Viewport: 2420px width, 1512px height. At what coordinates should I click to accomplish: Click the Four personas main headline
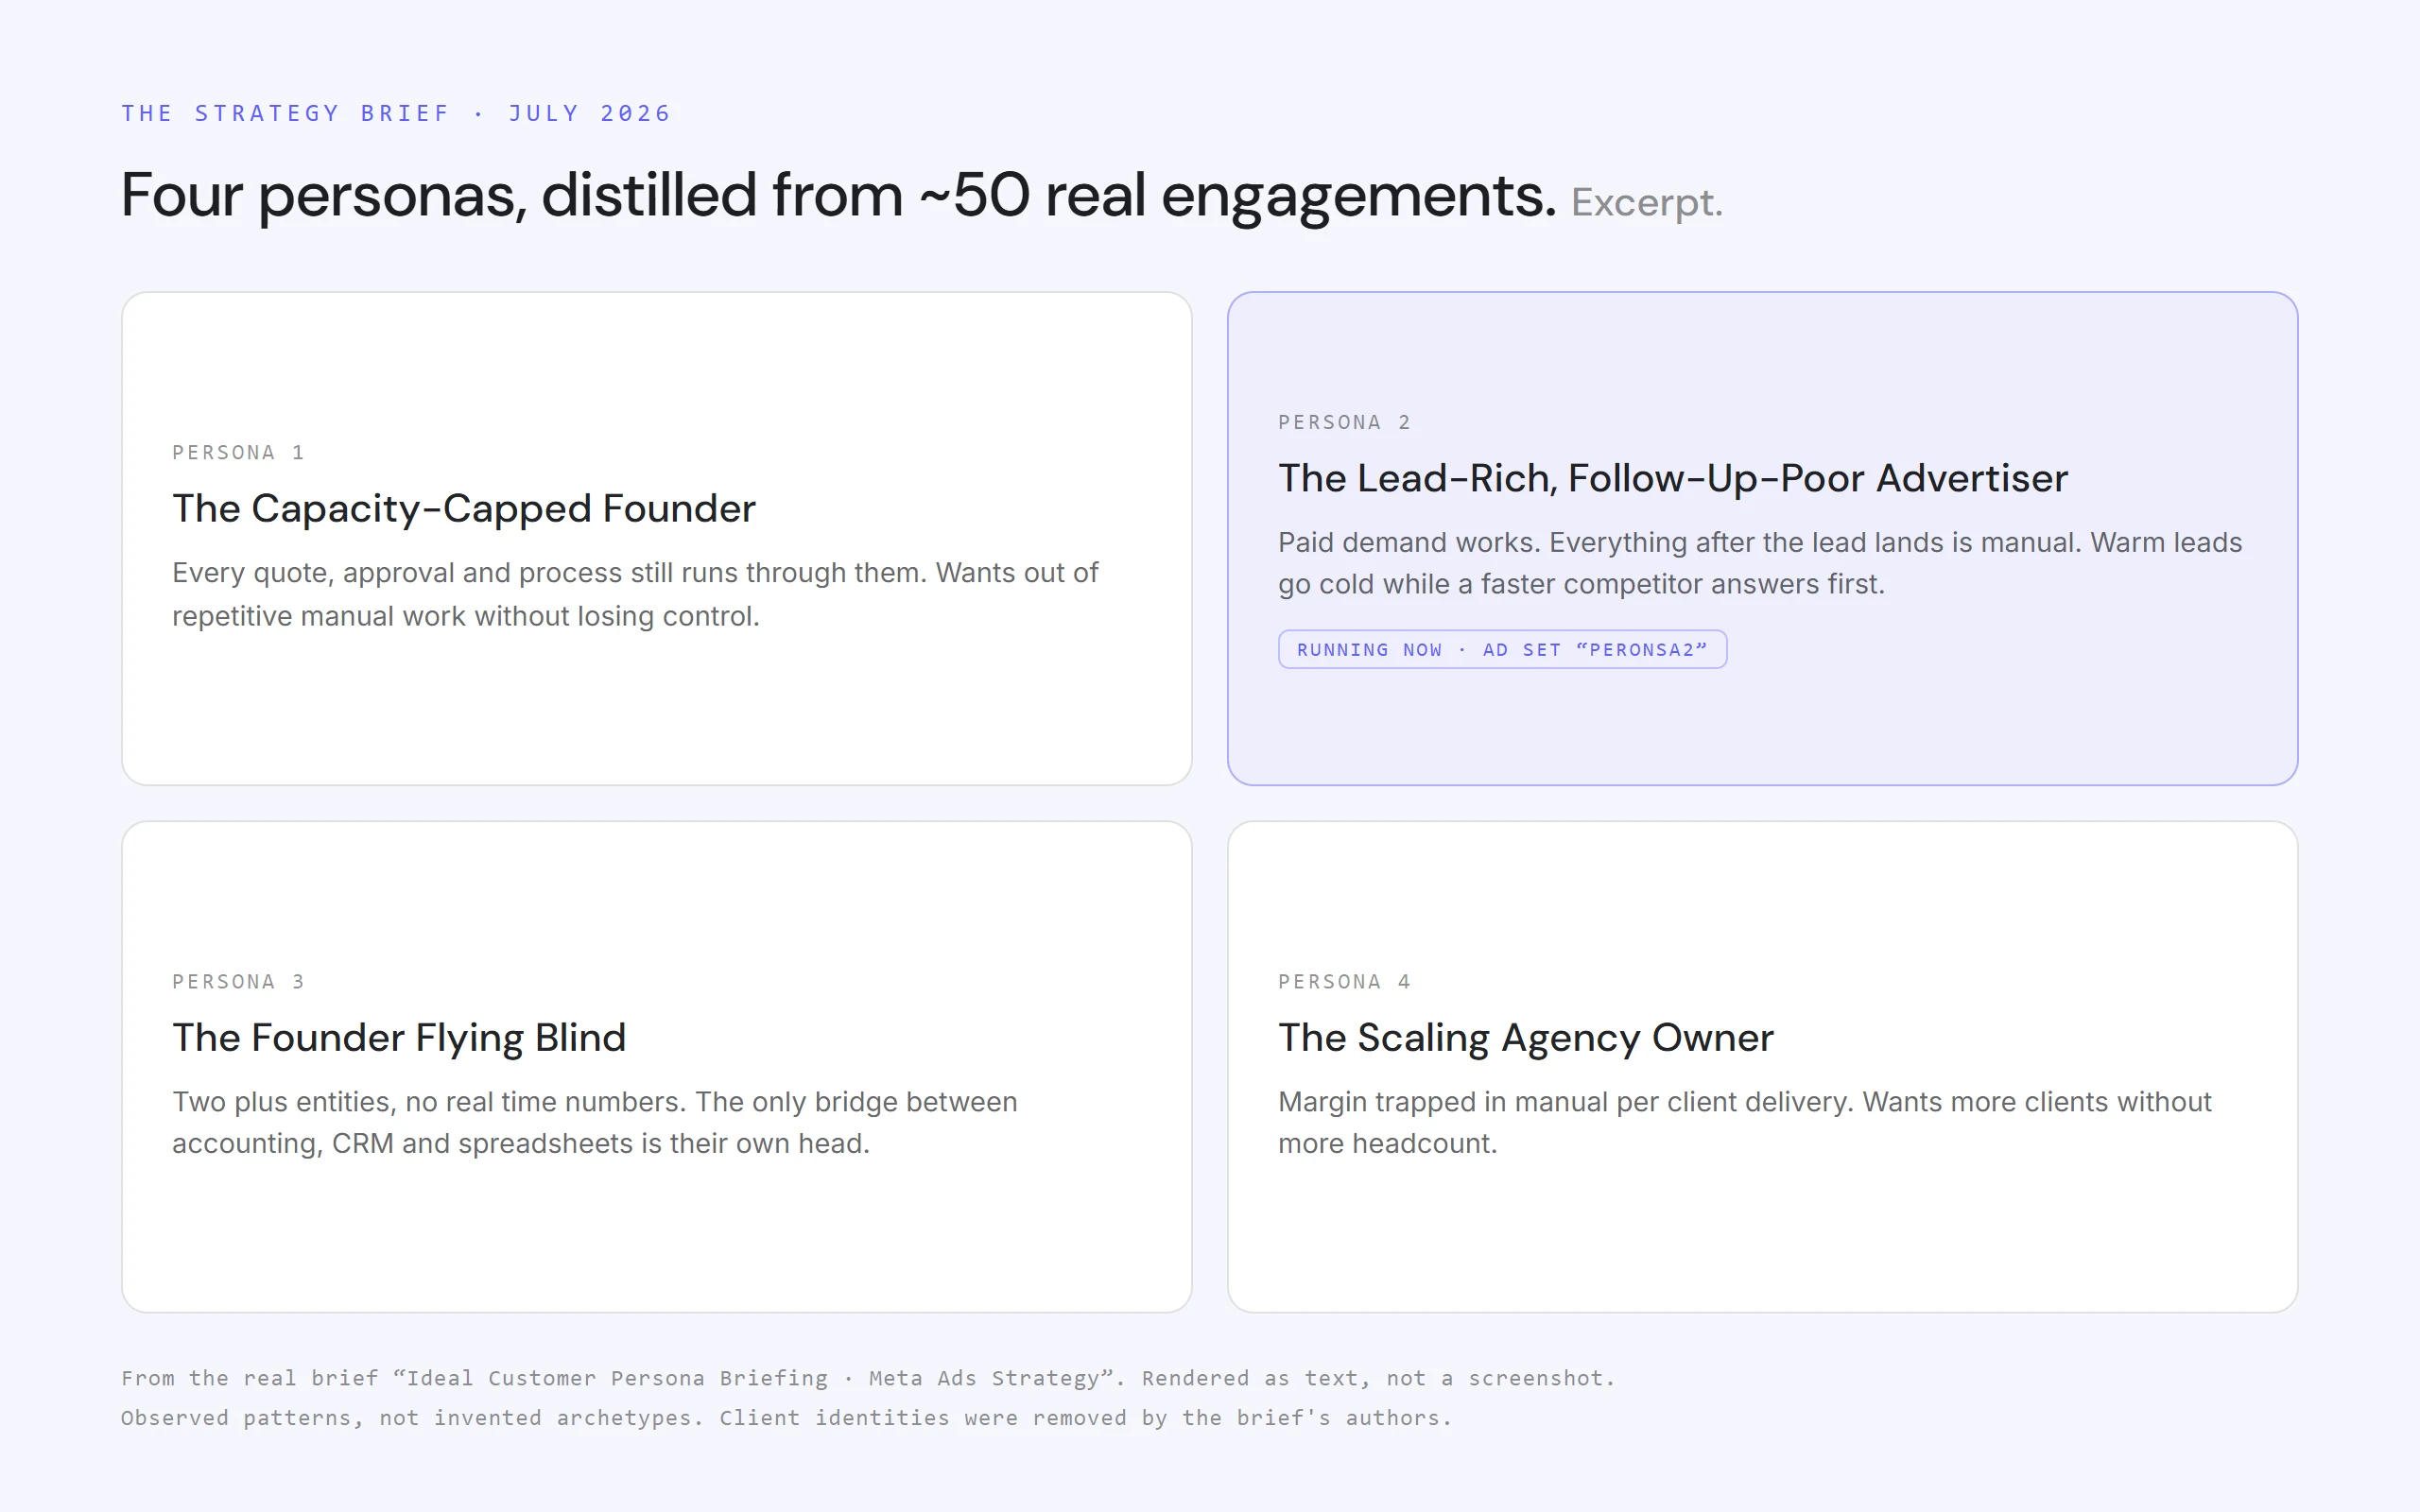pyautogui.click(x=838, y=196)
